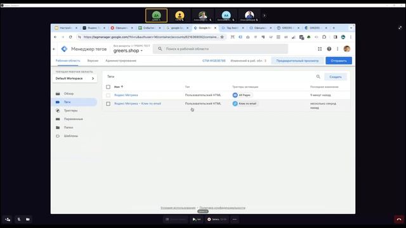Screen dimensions: 406x228
Task: Open the help question-mark icon
Action: (329, 49)
